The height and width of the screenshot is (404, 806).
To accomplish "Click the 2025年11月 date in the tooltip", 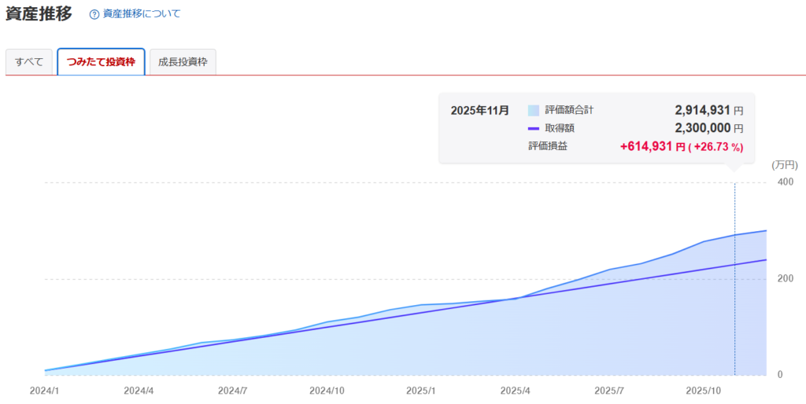I will [x=480, y=111].
